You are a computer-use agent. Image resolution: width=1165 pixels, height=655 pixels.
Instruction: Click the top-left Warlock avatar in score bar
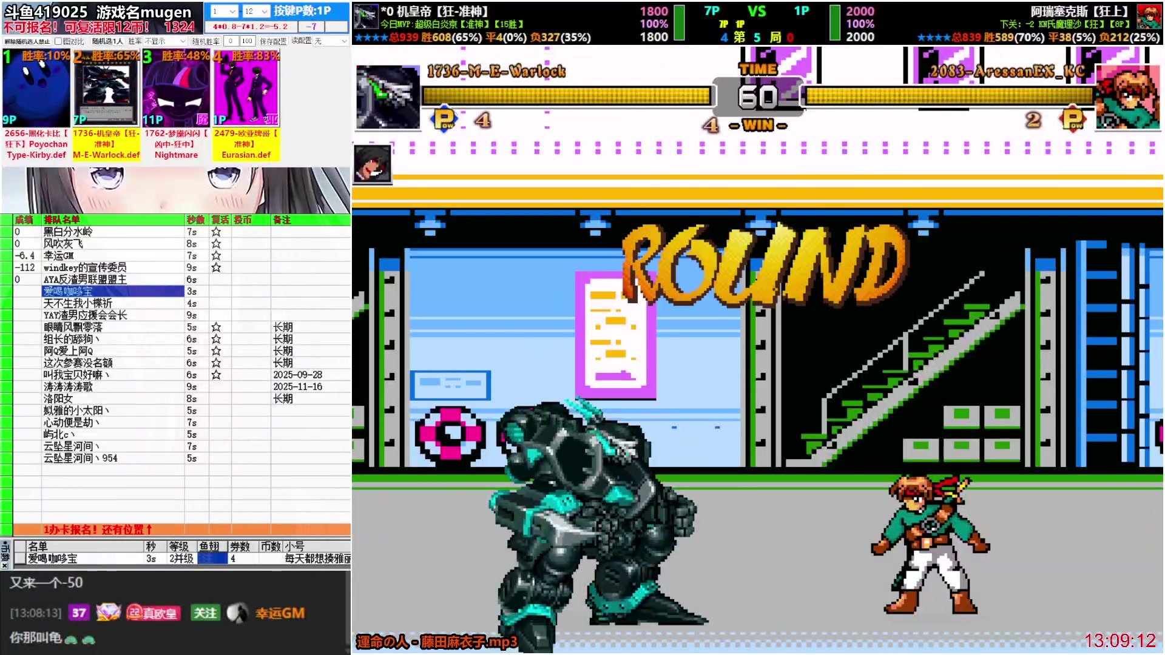click(366, 17)
